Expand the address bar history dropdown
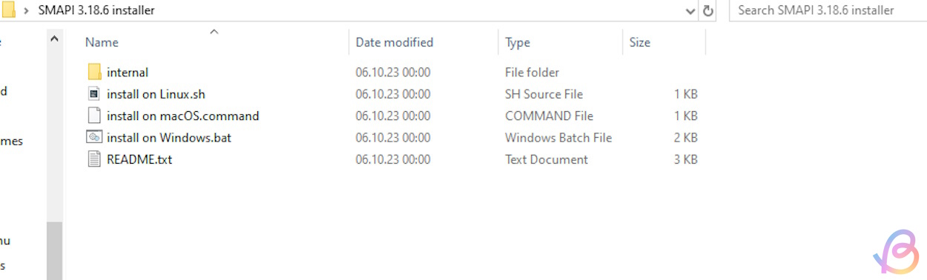 pos(691,10)
